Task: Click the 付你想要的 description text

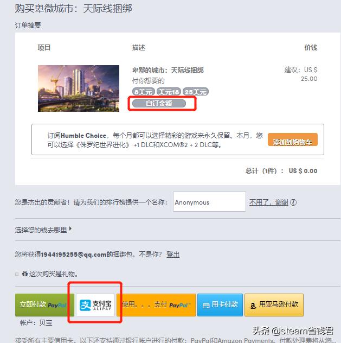Action: 148,80
